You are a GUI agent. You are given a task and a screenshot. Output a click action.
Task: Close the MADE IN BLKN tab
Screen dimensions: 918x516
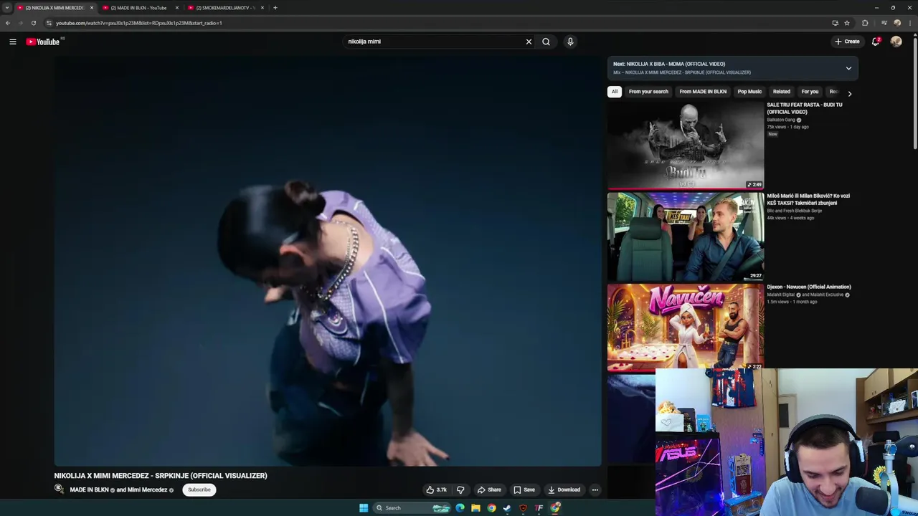click(176, 8)
